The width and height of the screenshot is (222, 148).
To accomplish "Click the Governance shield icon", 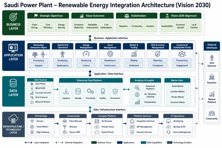I will coord(115,92).
